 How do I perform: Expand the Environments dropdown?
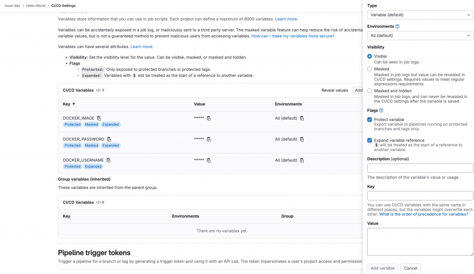[420, 36]
